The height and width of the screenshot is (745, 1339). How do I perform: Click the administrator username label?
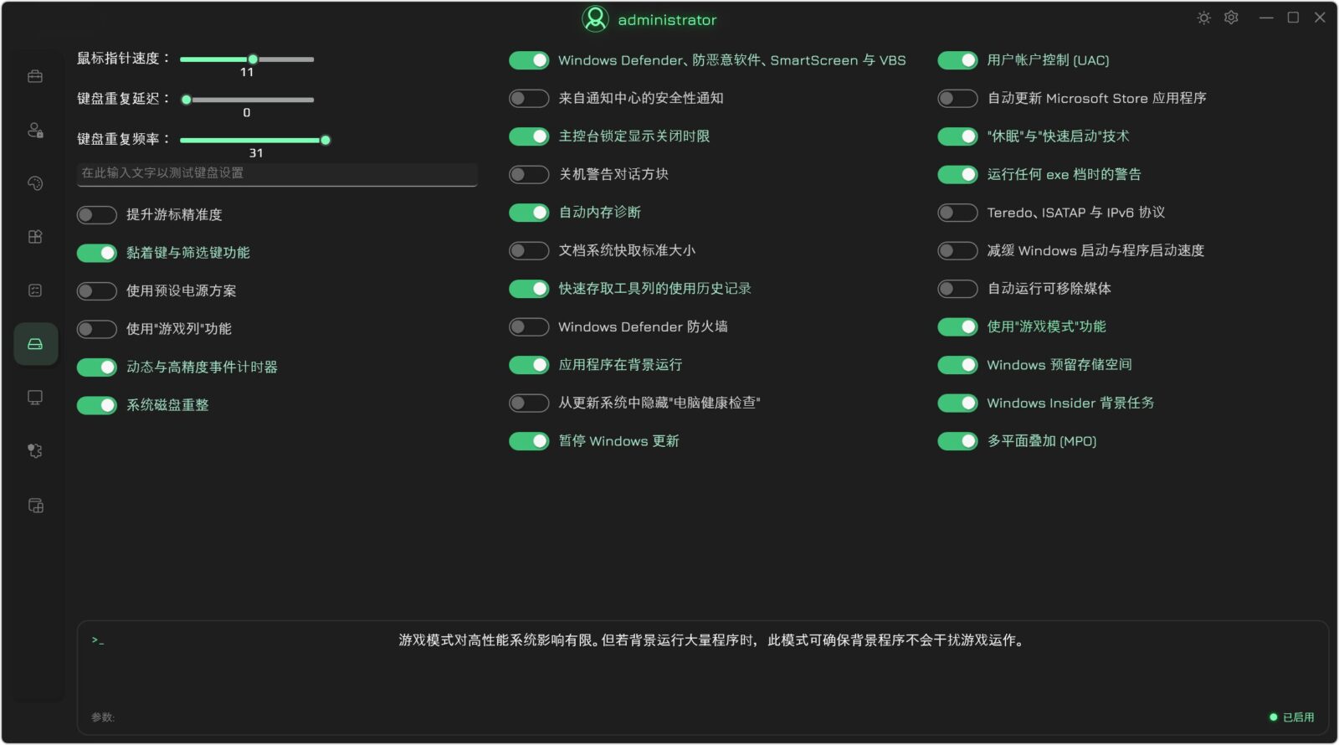(667, 20)
